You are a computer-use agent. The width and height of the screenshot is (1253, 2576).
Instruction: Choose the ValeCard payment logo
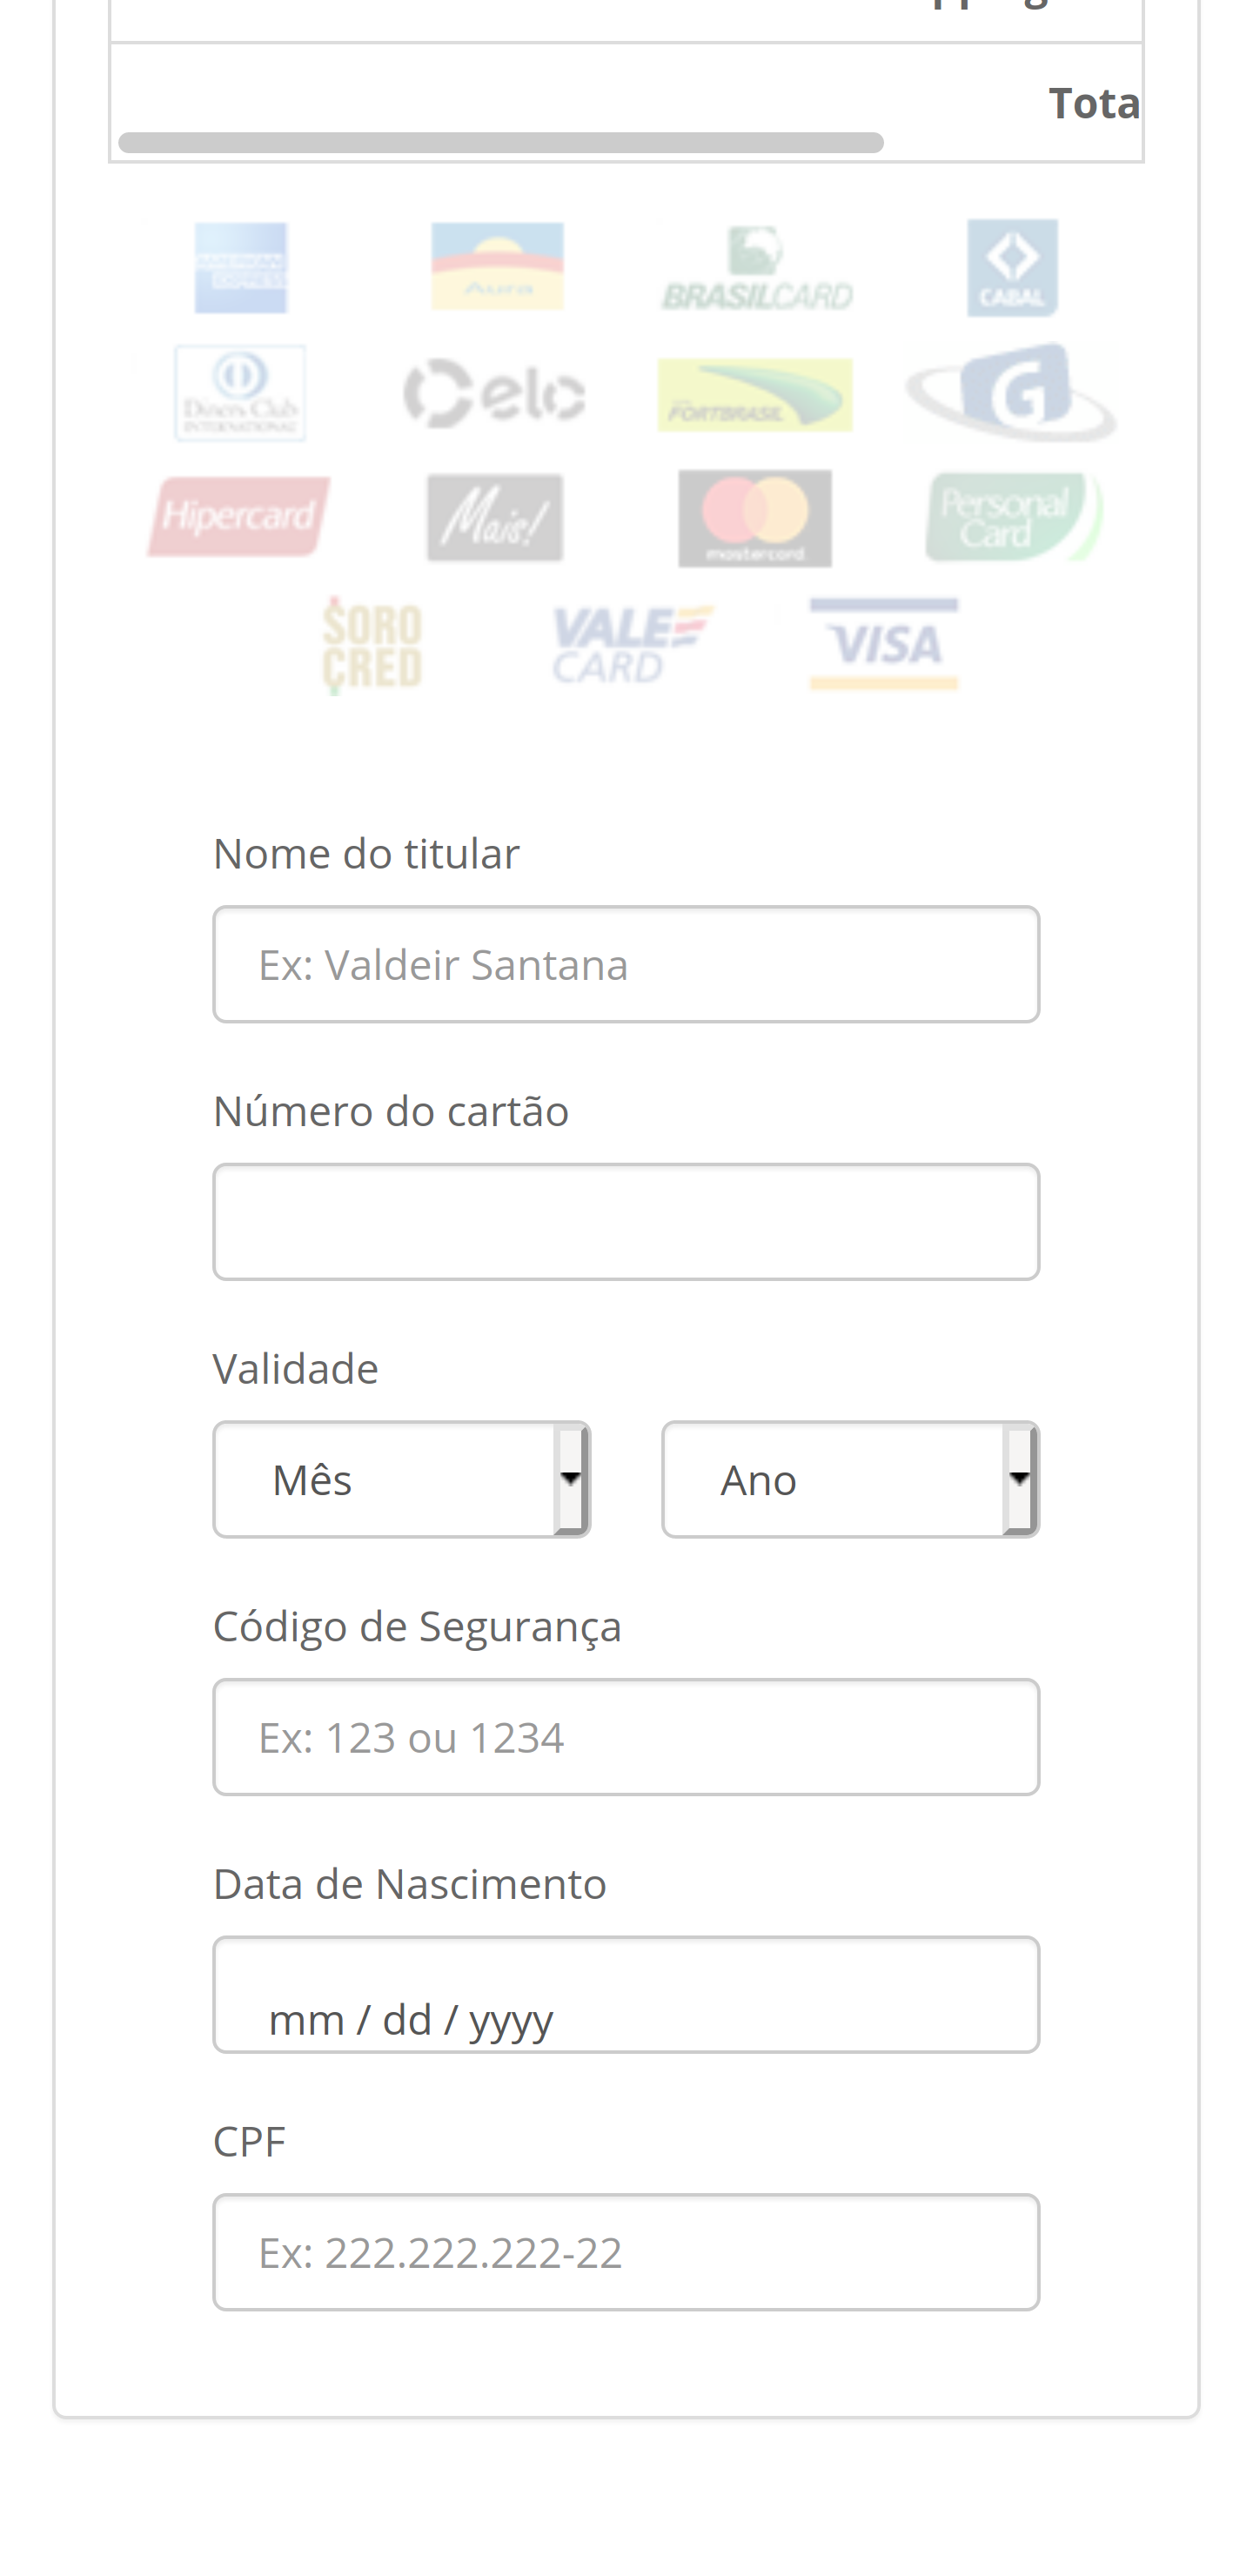pyautogui.click(x=632, y=645)
